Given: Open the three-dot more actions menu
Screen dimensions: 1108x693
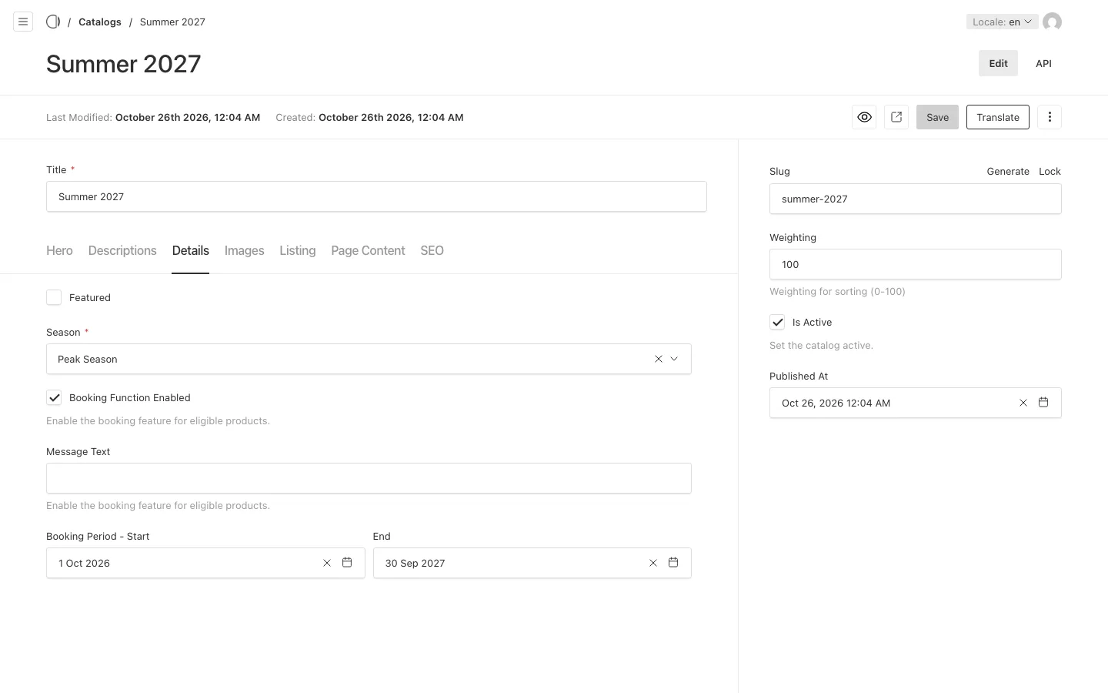Looking at the screenshot, I should point(1050,117).
